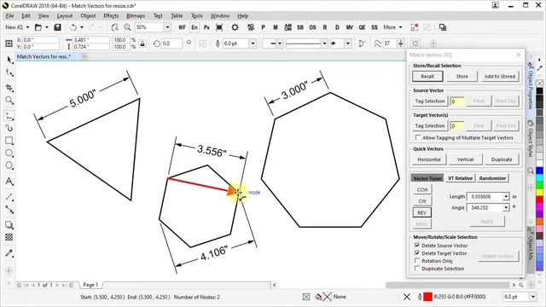The image size is (546, 307).
Task: Select the Eyedropper tool
Action: pyautogui.click(x=9, y=253)
